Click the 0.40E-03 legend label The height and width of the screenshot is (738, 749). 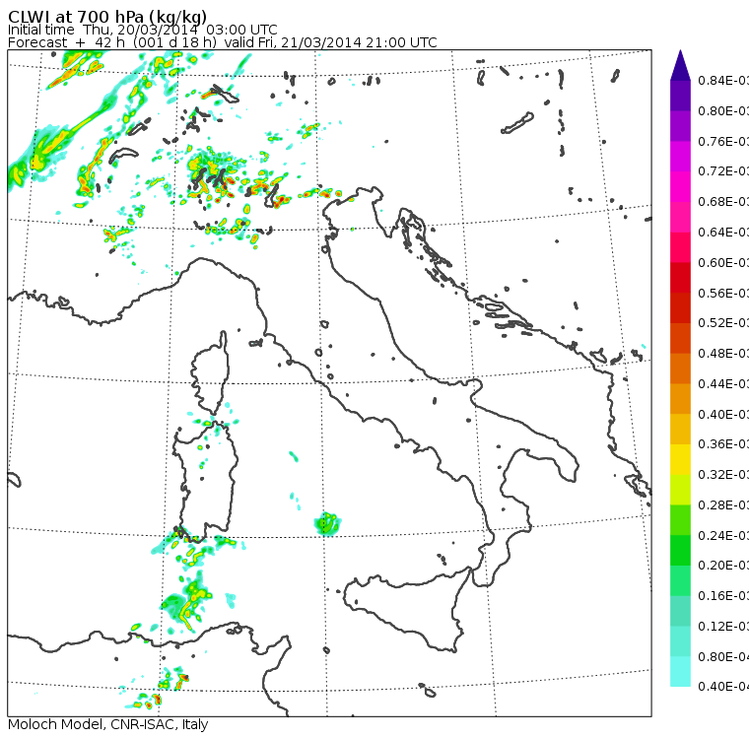(723, 414)
